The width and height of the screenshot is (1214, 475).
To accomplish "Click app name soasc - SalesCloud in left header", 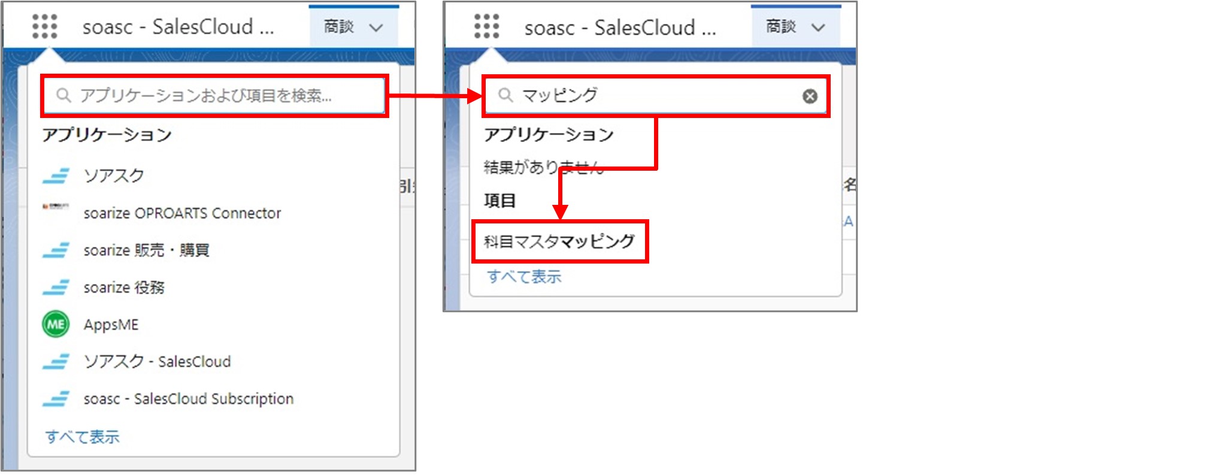I will pyautogui.click(x=178, y=27).
